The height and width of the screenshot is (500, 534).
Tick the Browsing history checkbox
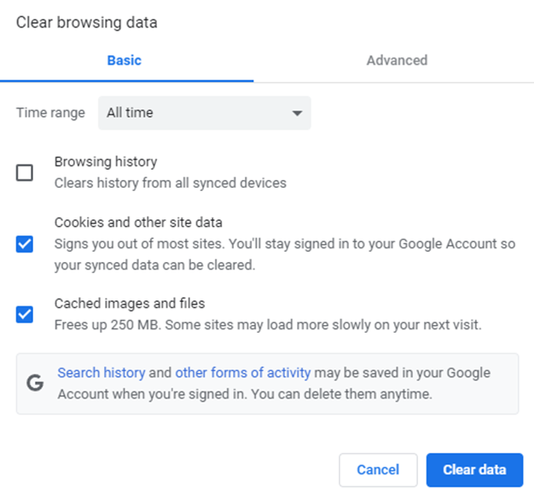25,172
